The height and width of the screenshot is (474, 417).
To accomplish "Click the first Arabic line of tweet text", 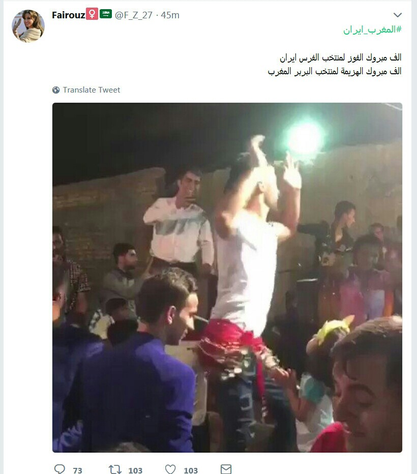I will 341,57.
